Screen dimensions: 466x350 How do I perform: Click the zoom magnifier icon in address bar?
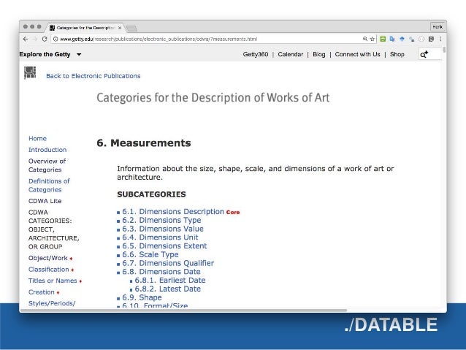(365, 39)
